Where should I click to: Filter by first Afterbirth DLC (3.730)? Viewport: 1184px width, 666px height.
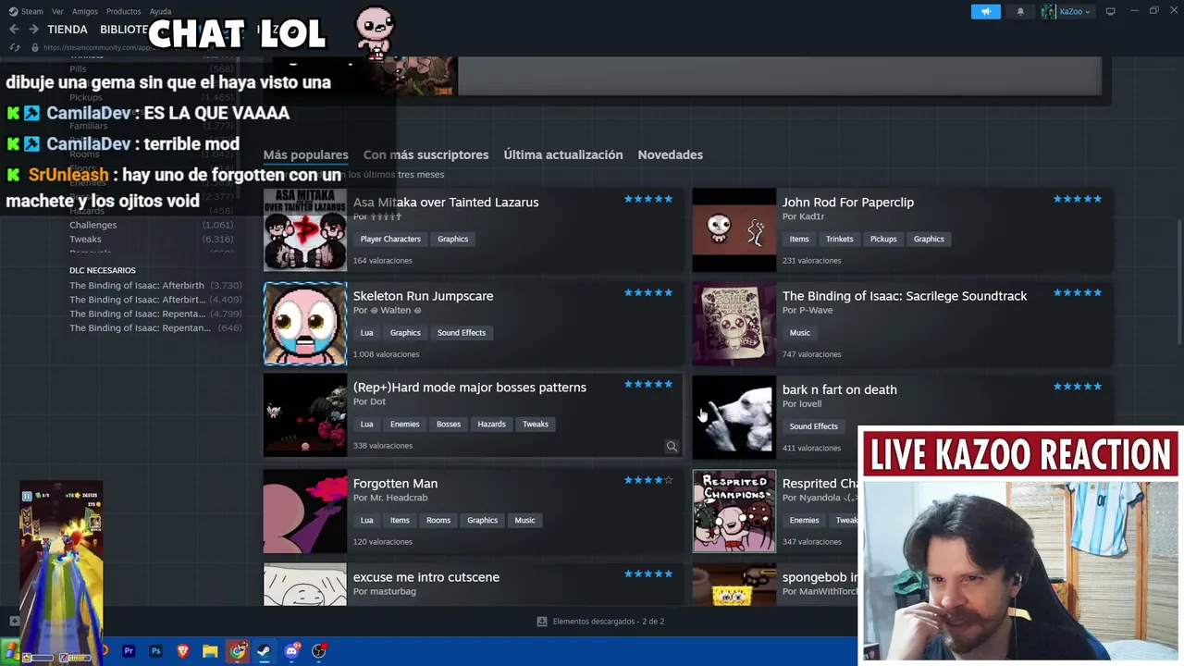pos(155,285)
